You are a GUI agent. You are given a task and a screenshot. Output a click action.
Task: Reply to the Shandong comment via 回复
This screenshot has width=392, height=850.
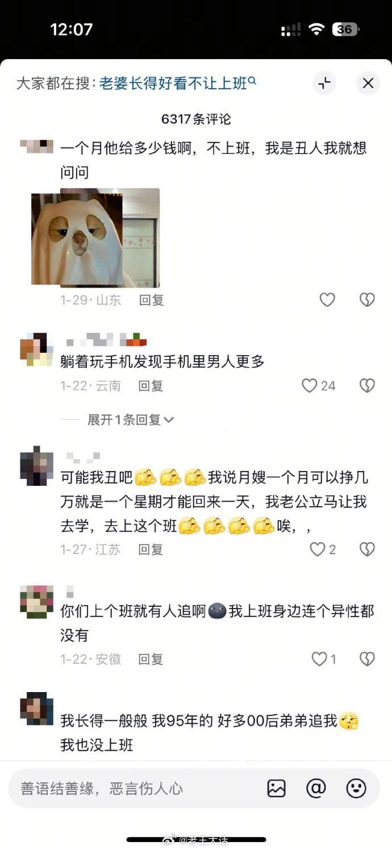pos(152,300)
